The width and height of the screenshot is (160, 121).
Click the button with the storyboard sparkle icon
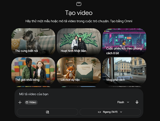coord(47,112)
